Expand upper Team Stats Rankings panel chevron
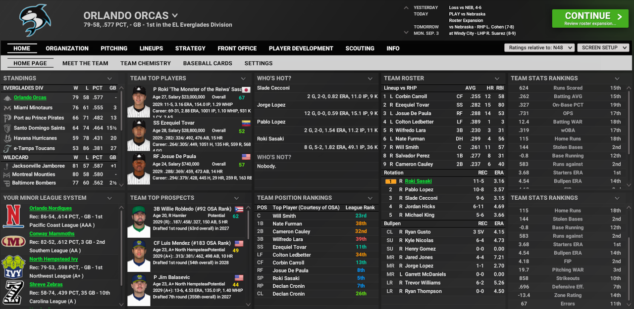The height and width of the screenshot is (309, 634). coord(617,79)
